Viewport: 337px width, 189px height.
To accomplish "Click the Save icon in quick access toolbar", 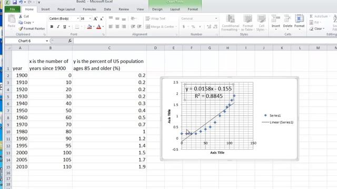I will [15, 2].
